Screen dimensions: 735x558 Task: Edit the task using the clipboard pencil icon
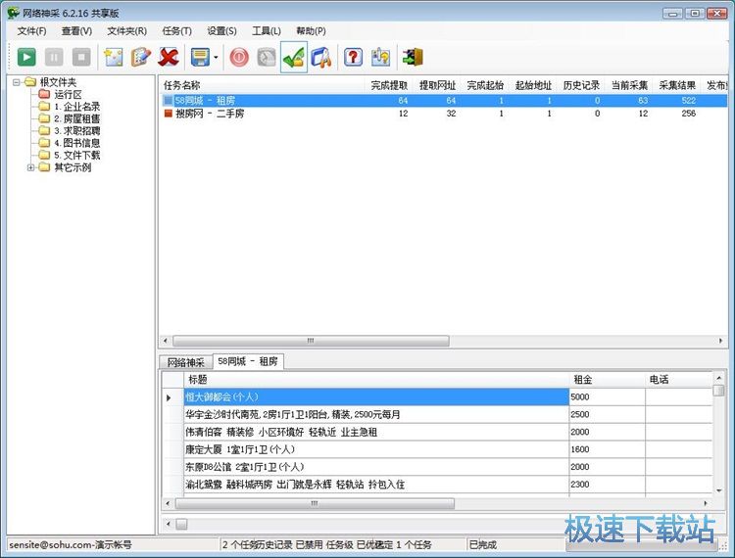[x=140, y=58]
